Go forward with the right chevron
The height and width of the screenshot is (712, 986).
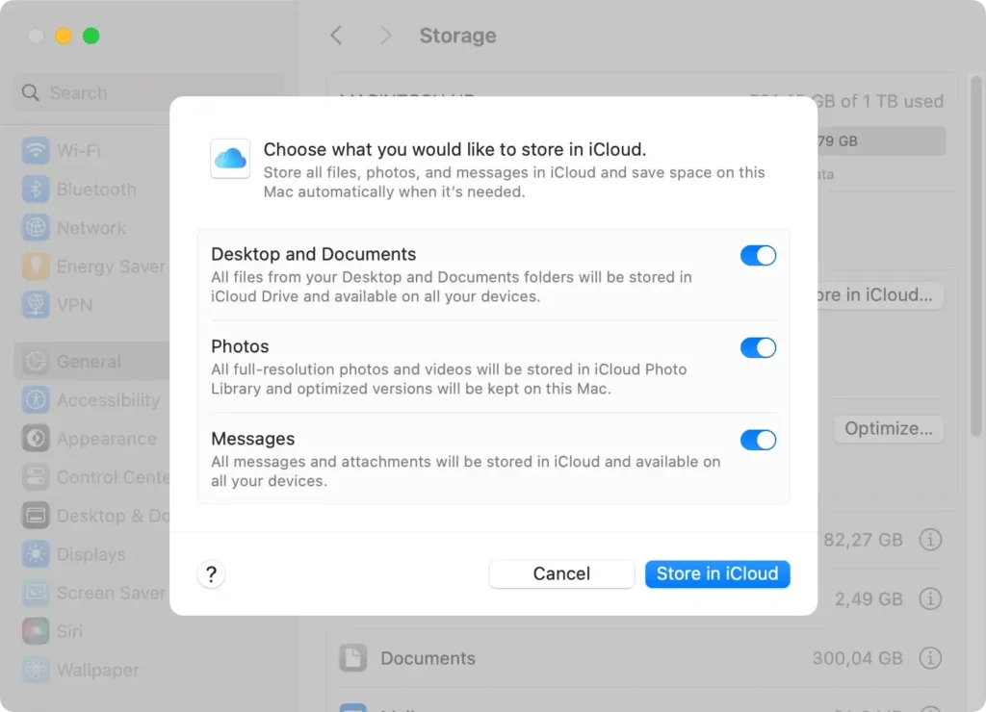pos(385,36)
